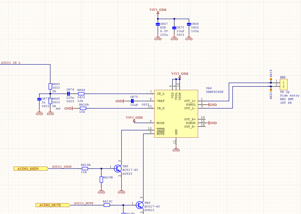301x214 pixels.
Task: Click the SHDN pin label
Action: [161, 130]
